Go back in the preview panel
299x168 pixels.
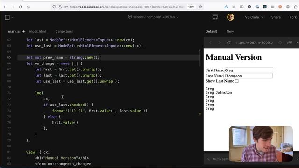click(211, 42)
